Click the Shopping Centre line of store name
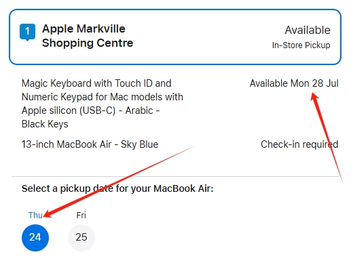Viewport: 351px width, 263px height. 88,43
